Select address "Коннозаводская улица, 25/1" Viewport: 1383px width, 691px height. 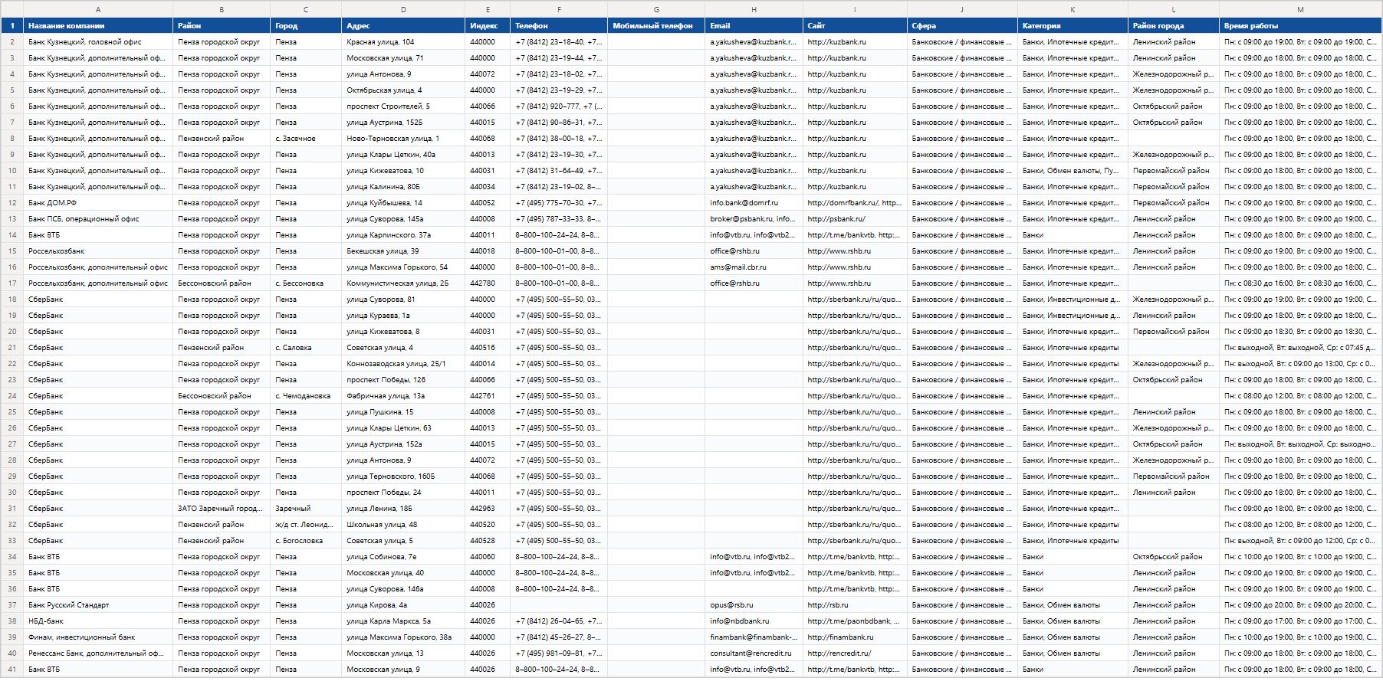point(403,364)
